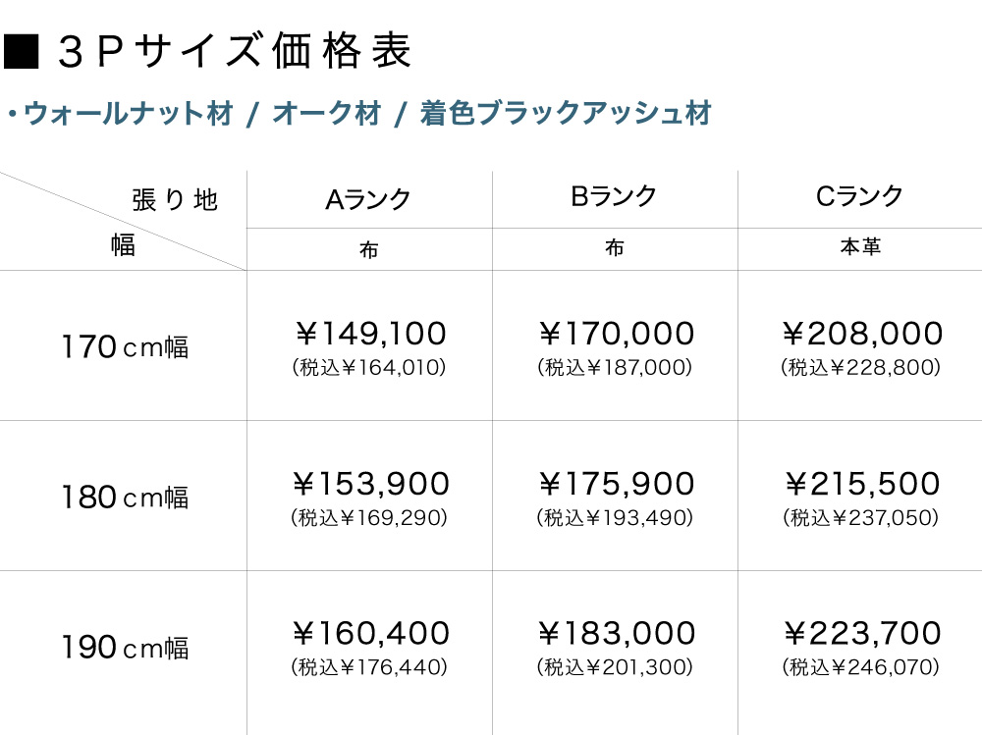This screenshot has width=982, height=735.
Task: Click the 張り地 header label
Action: click(175, 200)
